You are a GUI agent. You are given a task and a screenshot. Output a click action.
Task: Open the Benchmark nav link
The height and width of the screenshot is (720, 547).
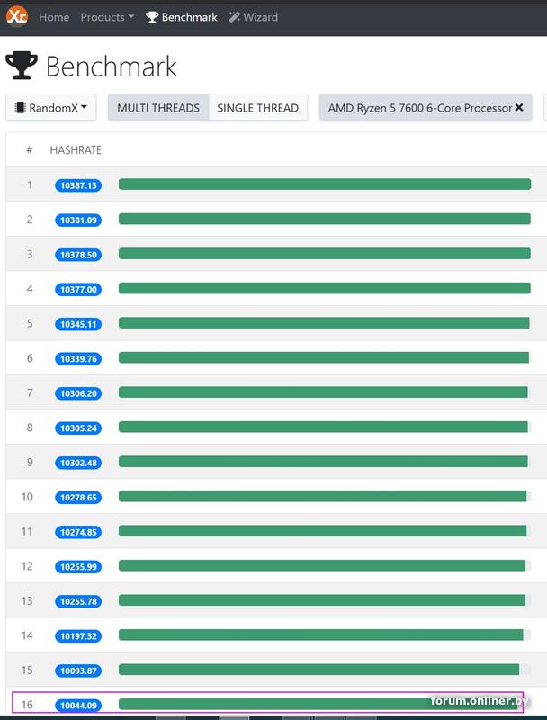[182, 17]
